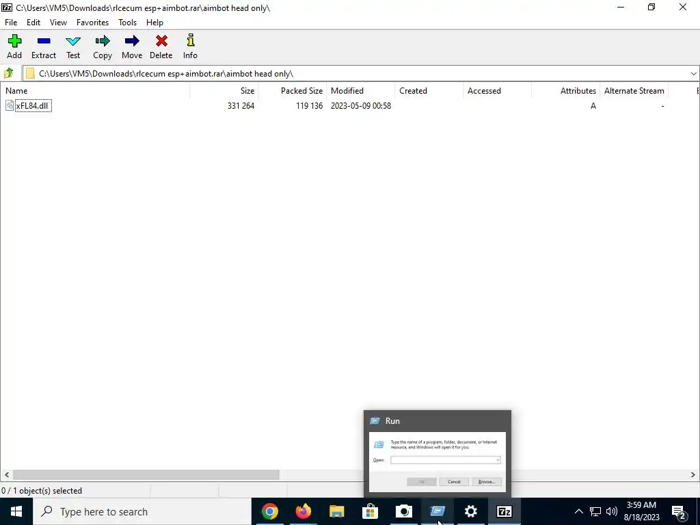The image size is (700, 525).
Task: Sort by the Name column header
Action: click(95, 91)
